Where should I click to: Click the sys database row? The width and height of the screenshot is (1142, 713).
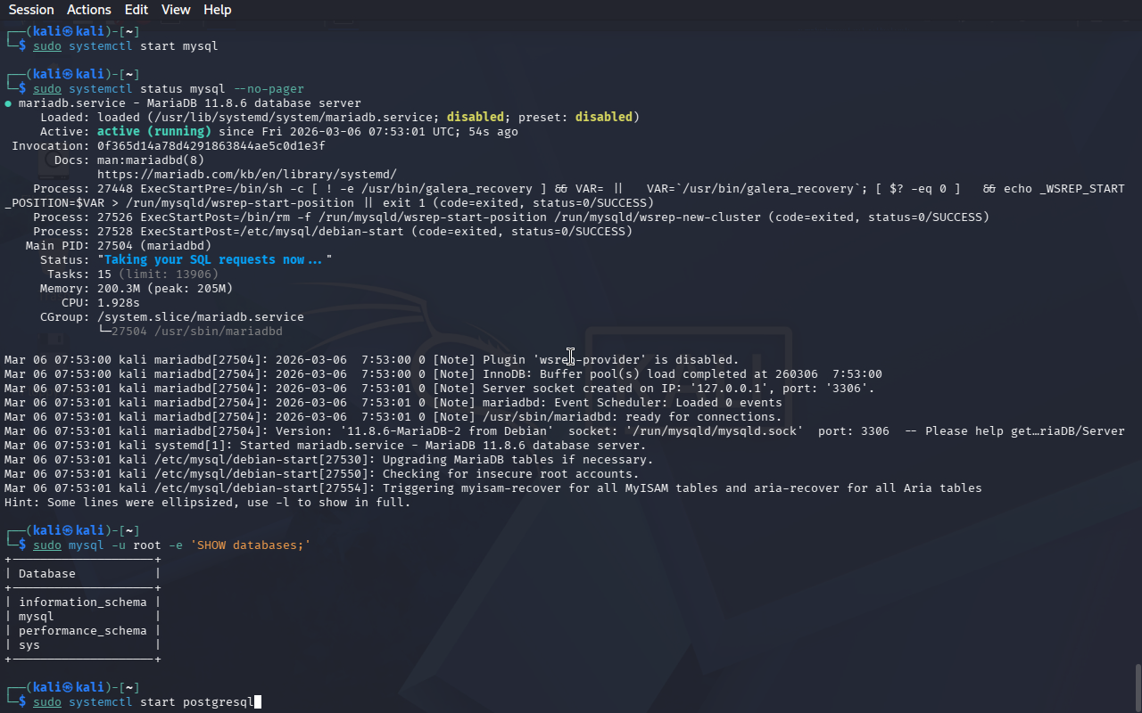coord(29,645)
